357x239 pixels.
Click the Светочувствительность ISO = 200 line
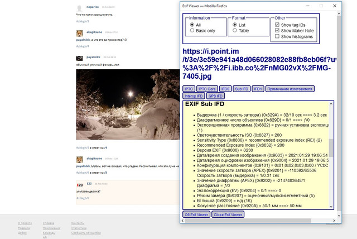(x=239, y=135)
